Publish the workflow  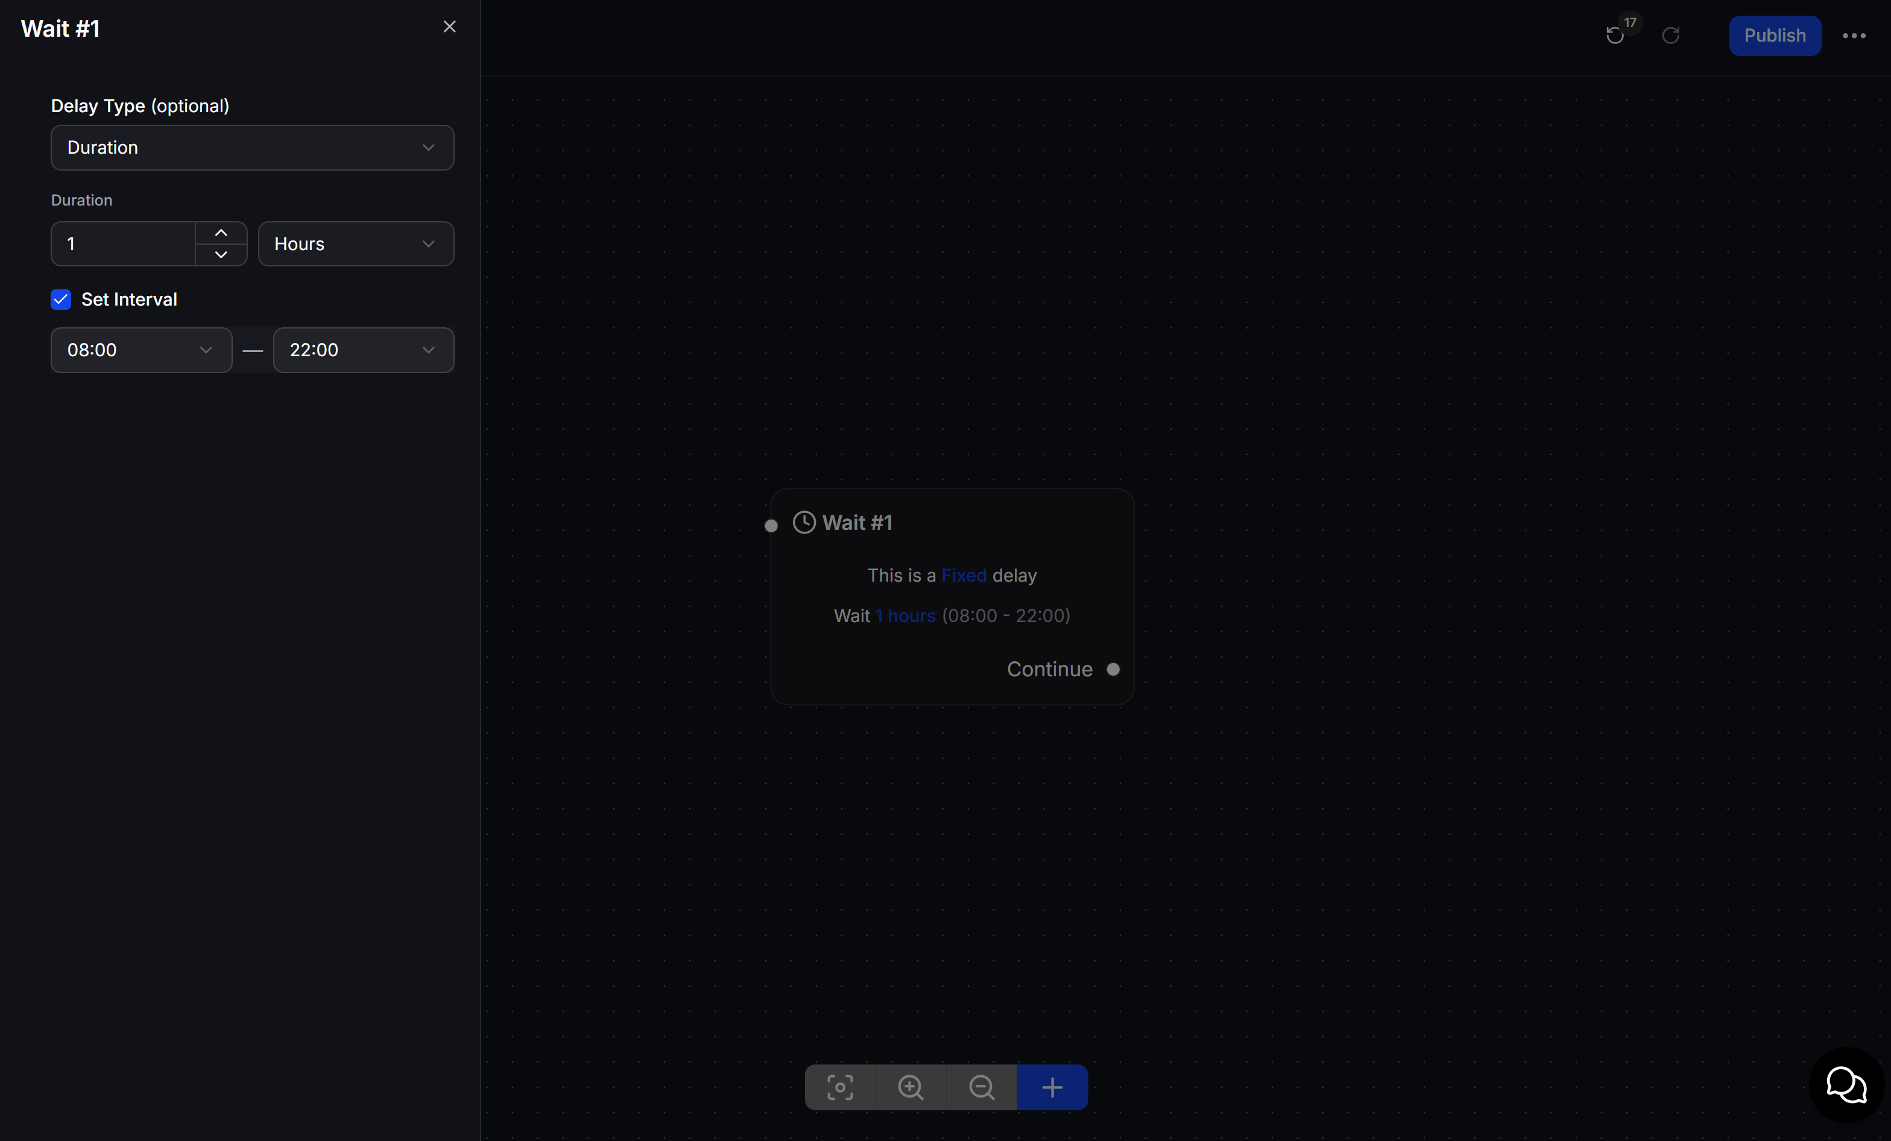point(1775,36)
